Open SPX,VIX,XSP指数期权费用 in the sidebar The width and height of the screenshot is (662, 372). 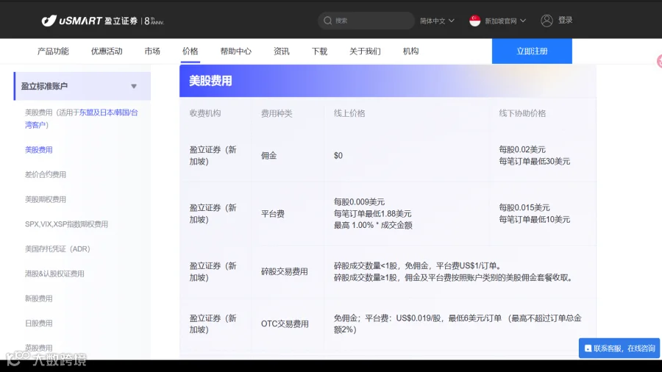tap(66, 224)
